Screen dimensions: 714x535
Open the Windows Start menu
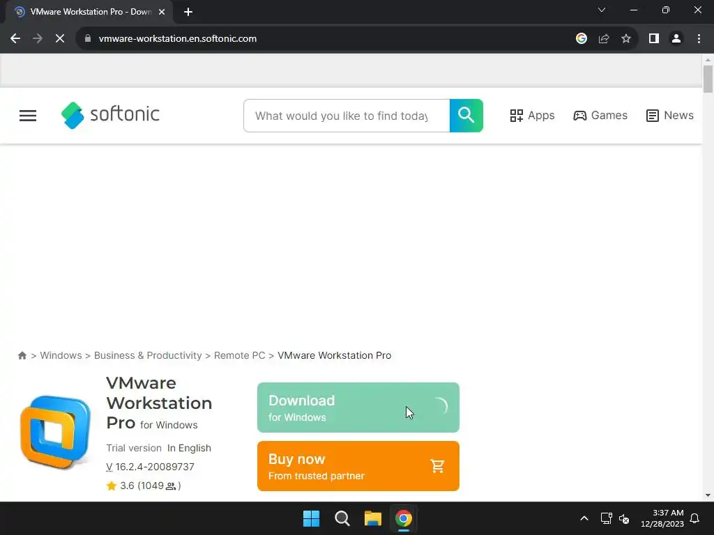click(x=312, y=518)
